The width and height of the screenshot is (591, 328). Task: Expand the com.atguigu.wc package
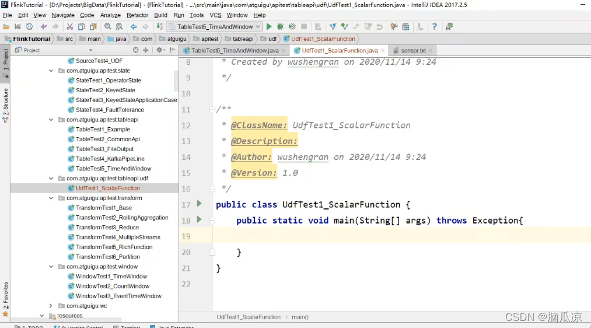click(51, 306)
